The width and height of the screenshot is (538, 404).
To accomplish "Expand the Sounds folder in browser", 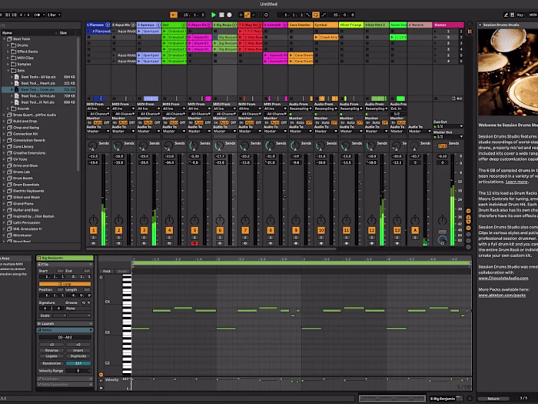I will [x=8, y=109].
